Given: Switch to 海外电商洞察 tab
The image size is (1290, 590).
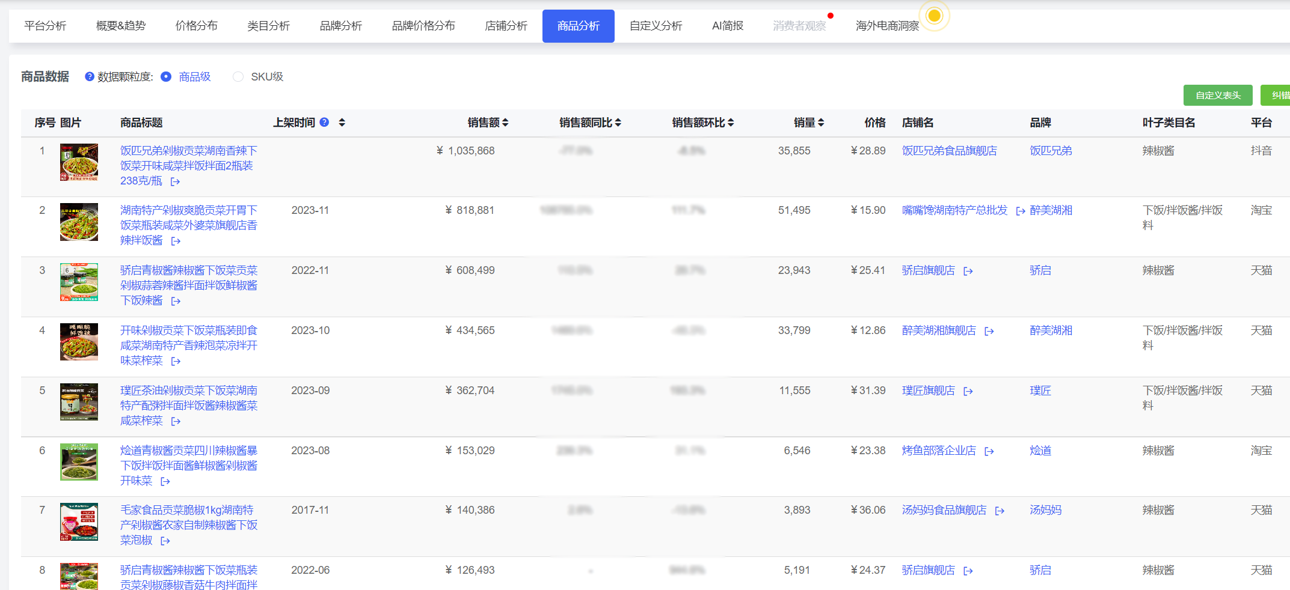Looking at the screenshot, I should click(x=888, y=26).
